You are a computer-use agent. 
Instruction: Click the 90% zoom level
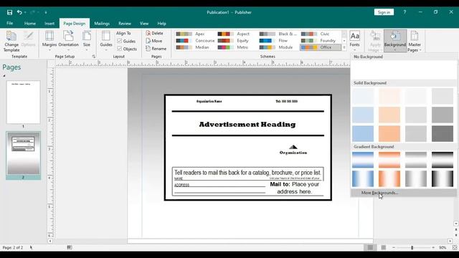coord(443,248)
